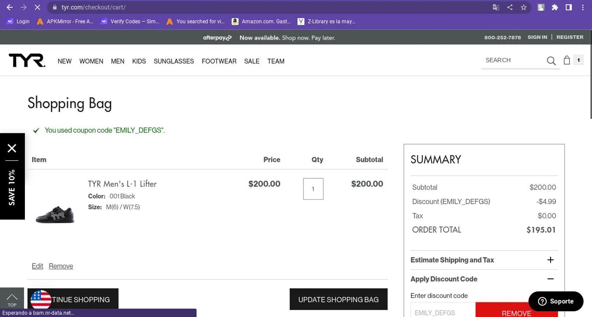Click Remove item link
The width and height of the screenshot is (592, 317).
(61, 266)
